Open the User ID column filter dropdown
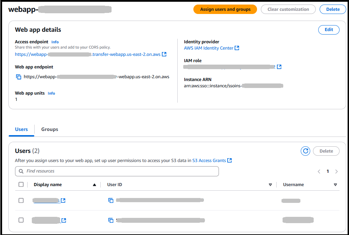 [270, 184]
